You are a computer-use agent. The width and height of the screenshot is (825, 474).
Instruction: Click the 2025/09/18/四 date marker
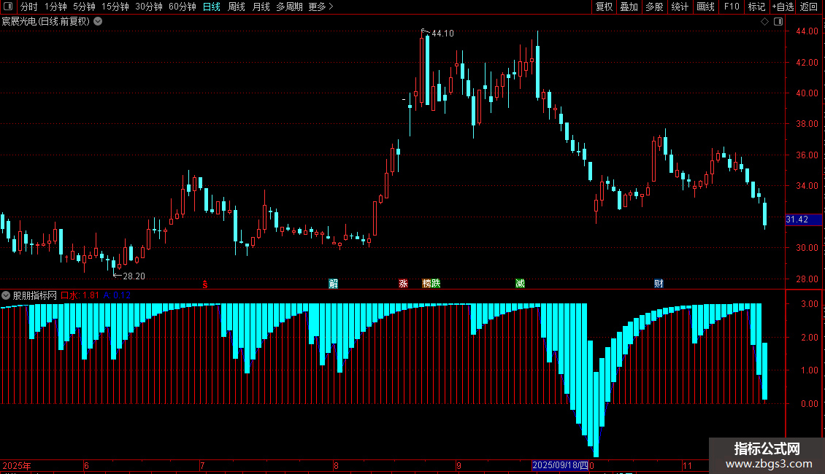560,465
